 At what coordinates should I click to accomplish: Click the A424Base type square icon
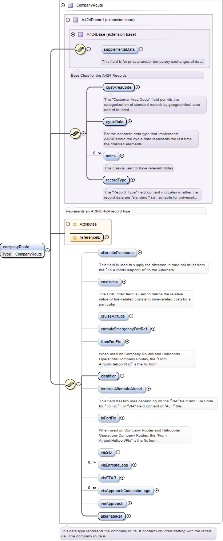pyautogui.click(x=81, y=35)
